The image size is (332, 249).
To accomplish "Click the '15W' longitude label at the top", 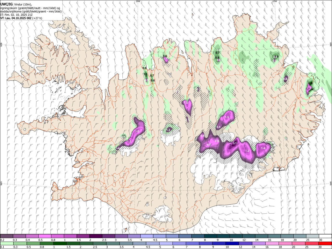I will (275, 1).
